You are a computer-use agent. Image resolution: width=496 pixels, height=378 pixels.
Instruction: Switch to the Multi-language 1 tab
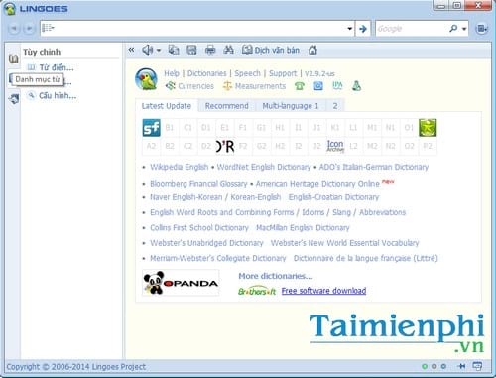pyautogui.click(x=291, y=106)
